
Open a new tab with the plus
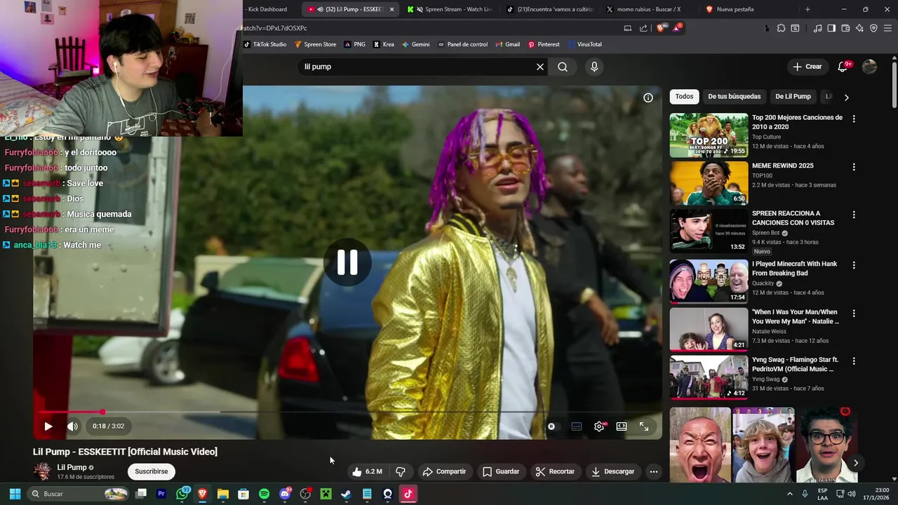click(807, 9)
